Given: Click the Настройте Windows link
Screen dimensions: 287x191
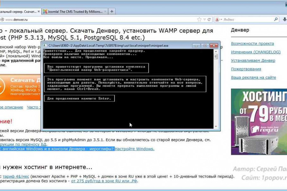Looking at the screenshot, I should 134,149.
